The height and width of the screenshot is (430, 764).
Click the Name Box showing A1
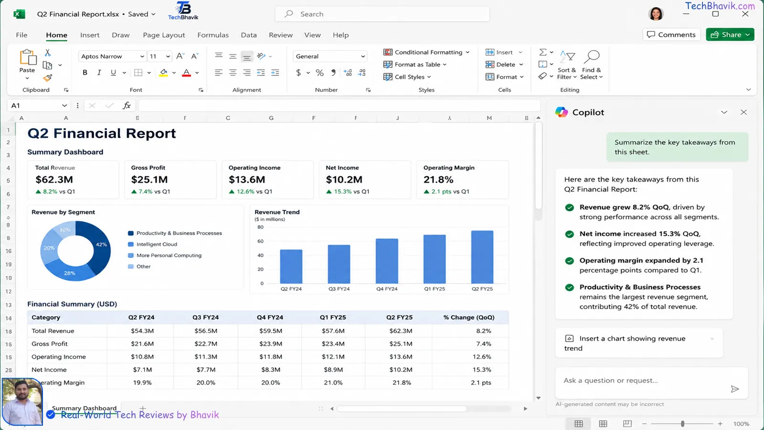(x=39, y=106)
